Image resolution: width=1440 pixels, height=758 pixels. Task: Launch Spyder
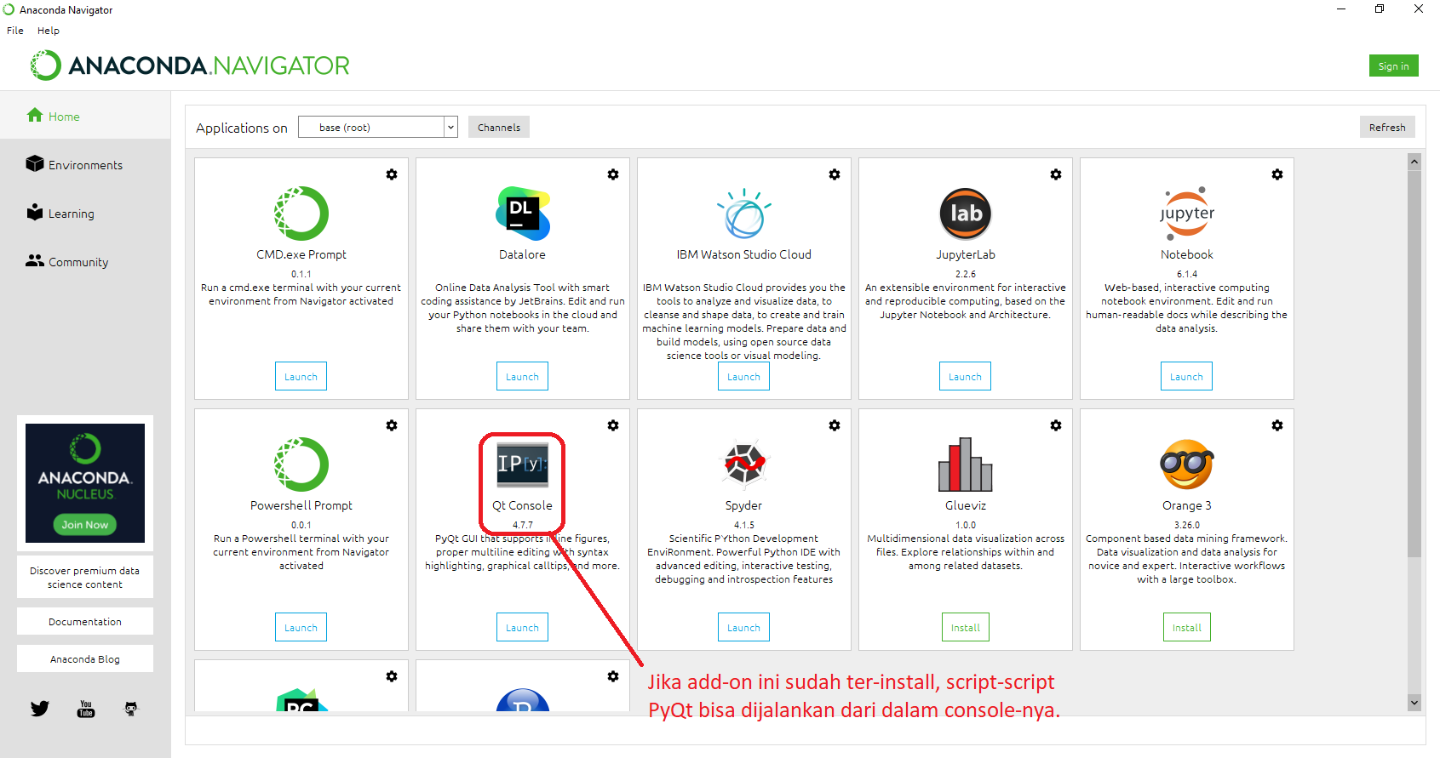pyautogui.click(x=743, y=627)
